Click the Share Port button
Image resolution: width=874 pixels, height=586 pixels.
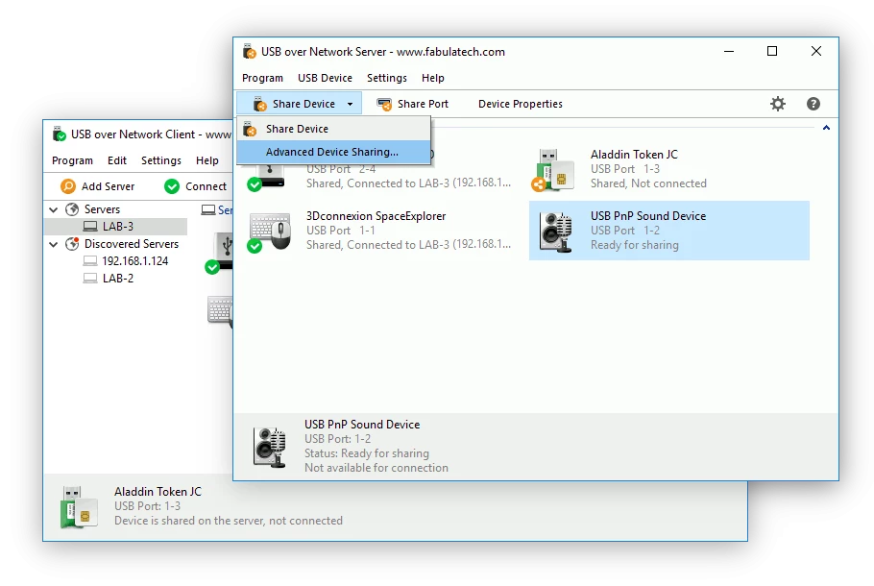[x=412, y=105]
